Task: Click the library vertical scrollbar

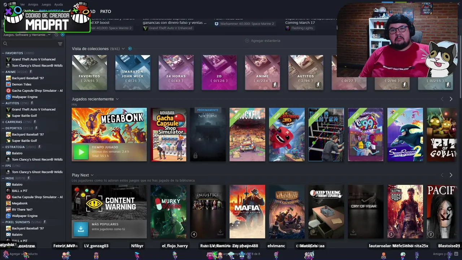Action: (460, 67)
